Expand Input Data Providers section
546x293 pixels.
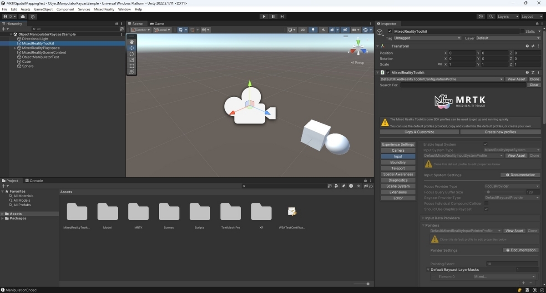423,218
